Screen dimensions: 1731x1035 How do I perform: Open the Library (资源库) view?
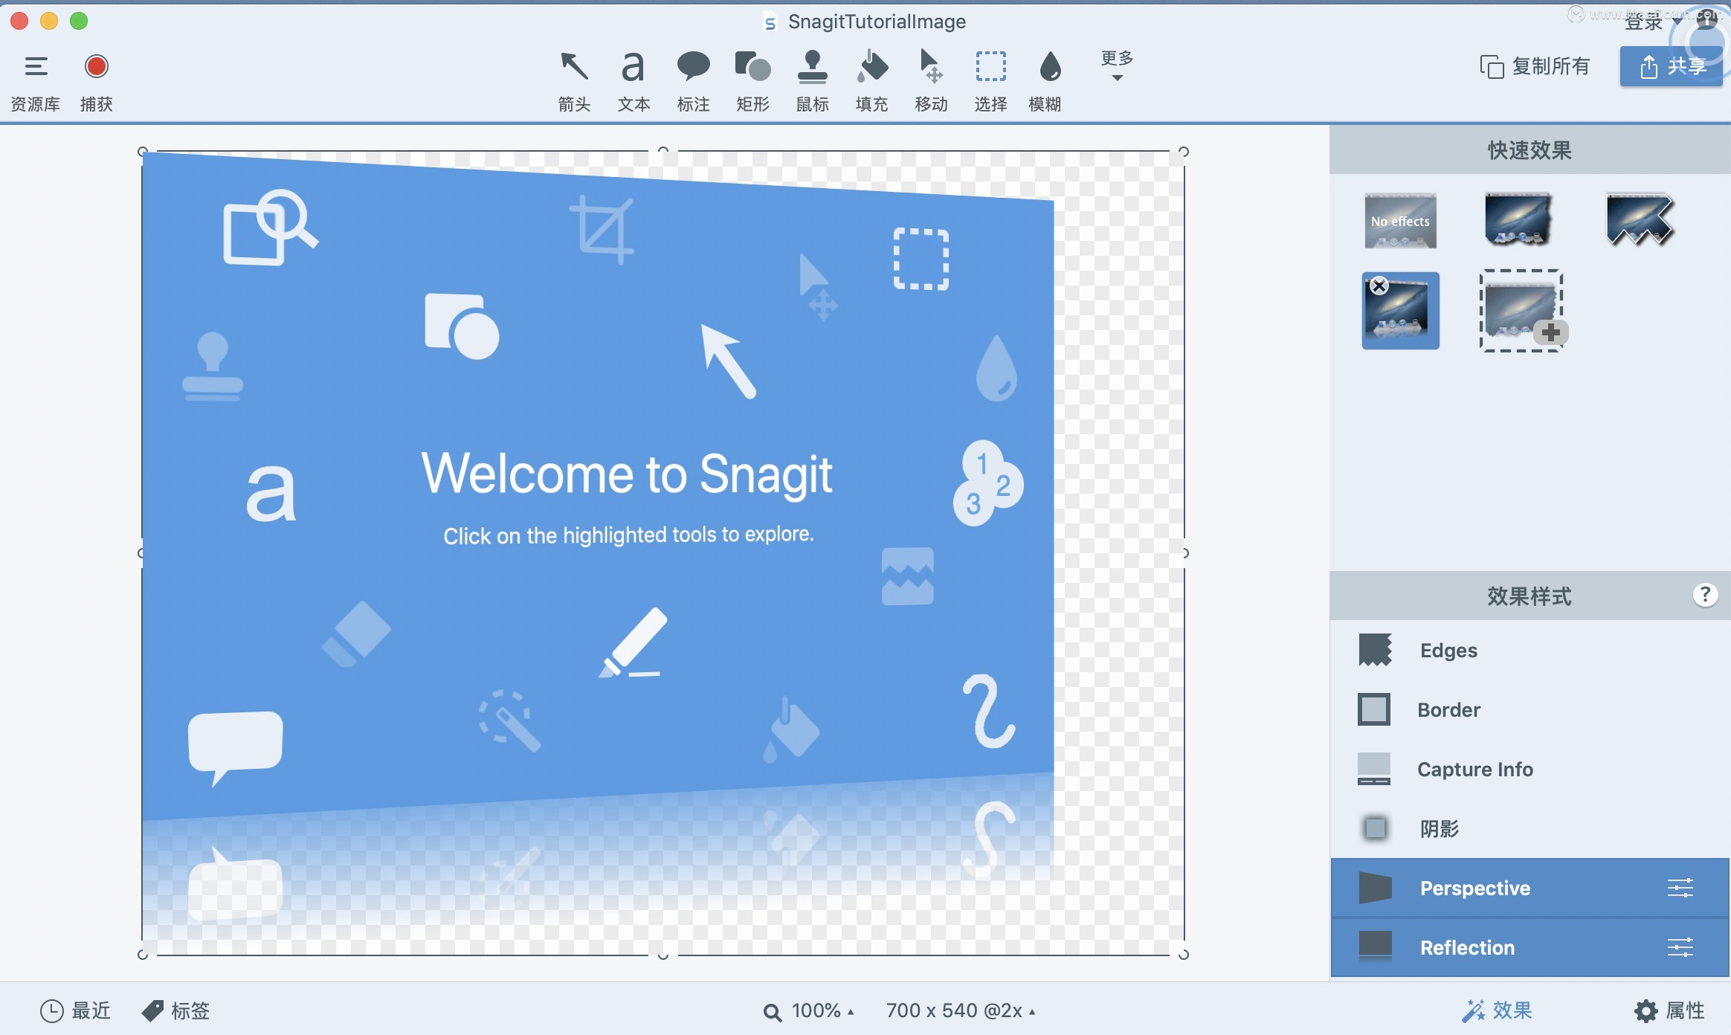[x=35, y=78]
